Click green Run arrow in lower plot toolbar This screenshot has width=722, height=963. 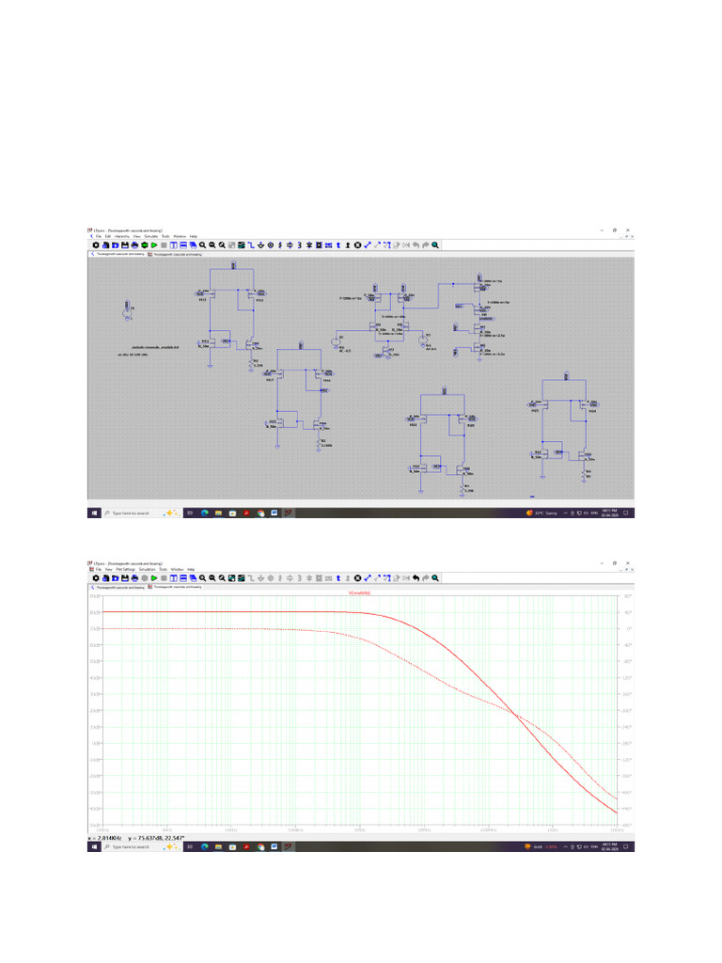(154, 578)
